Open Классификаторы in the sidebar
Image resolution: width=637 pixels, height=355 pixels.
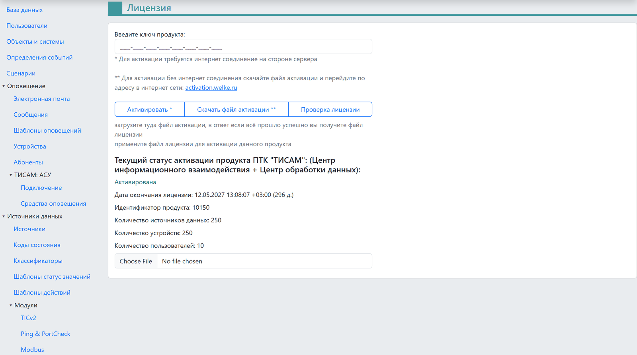[x=38, y=261]
